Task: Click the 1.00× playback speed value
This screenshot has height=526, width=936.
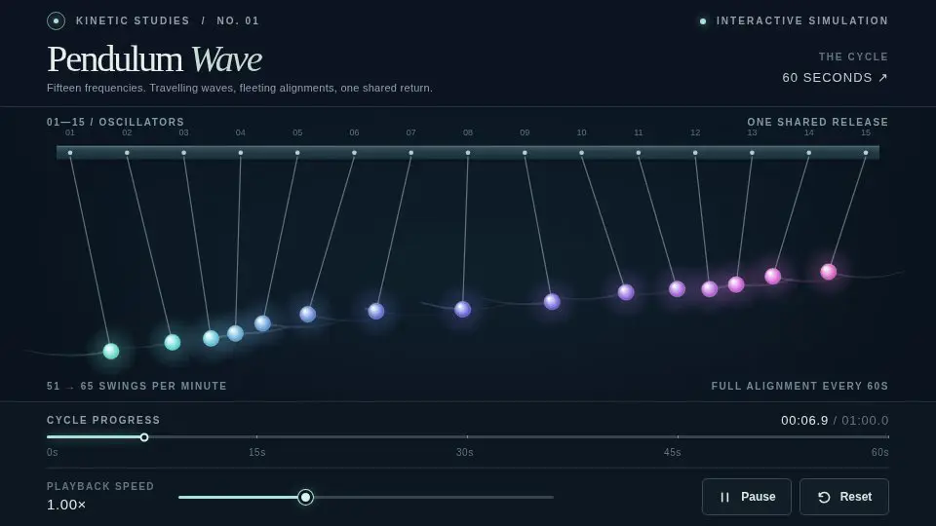Action: point(66,505)
